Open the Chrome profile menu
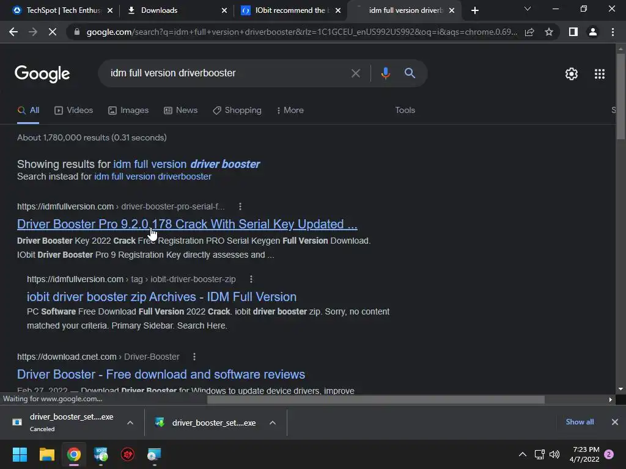Screen dimensions: 626x469 (x=593, y=32)
